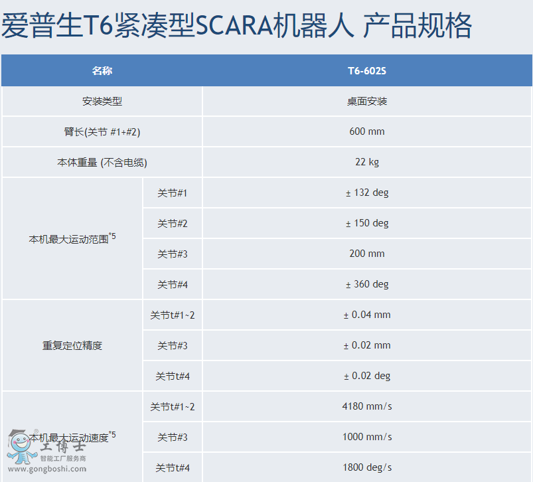Click the page title 爱普生T6紧凑型SCARA机器人 产品规格
This screenshot has height=482, width=533.
tap(236, 27)
